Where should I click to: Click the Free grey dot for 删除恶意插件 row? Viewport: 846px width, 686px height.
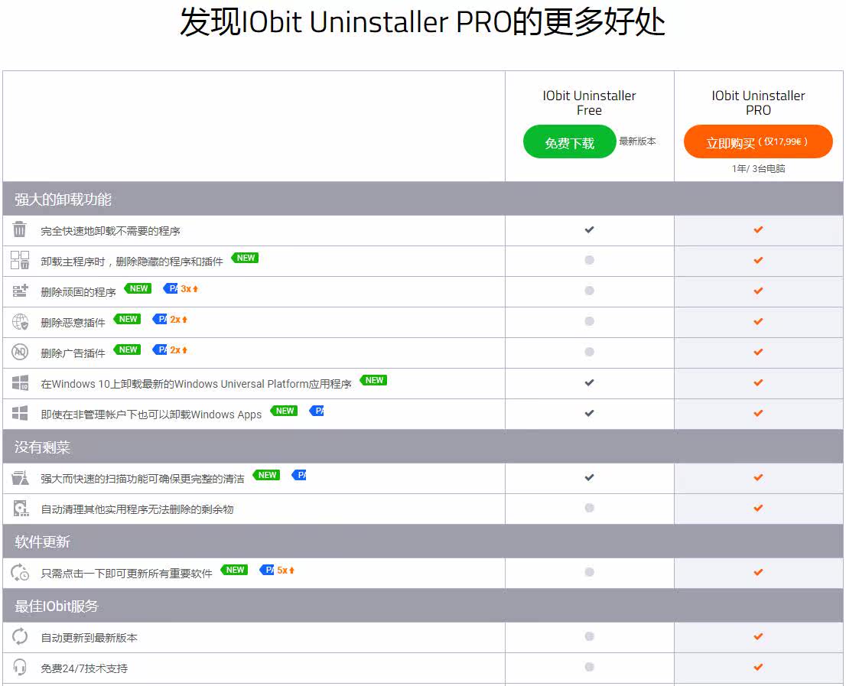(x=589, y=321)
